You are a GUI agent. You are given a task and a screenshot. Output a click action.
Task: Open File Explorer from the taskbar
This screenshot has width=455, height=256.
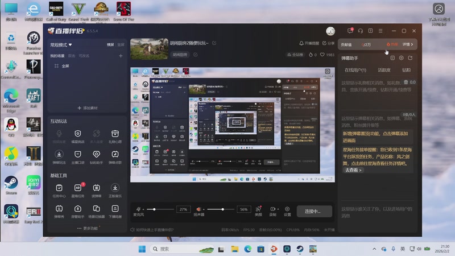click(x=234, y=249)
